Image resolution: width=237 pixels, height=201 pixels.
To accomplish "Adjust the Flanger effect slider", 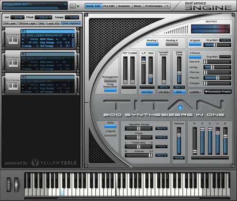I will pyautogui.click(x=217, y=83).
